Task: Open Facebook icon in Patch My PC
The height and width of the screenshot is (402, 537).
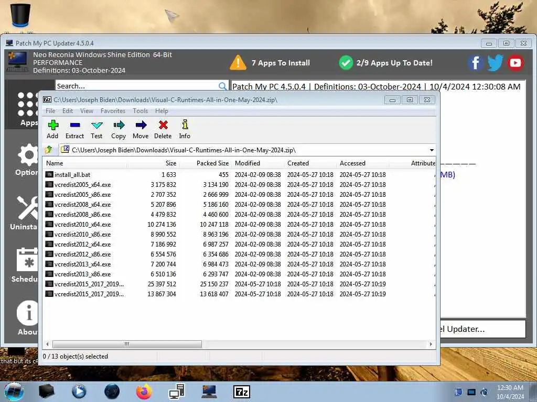Action: (475, 63)
